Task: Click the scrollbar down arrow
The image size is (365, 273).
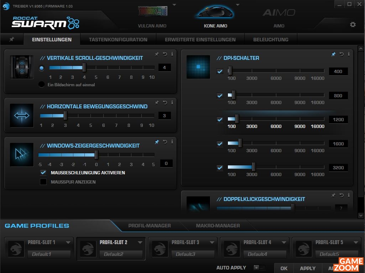Action: tap(361, 216)
